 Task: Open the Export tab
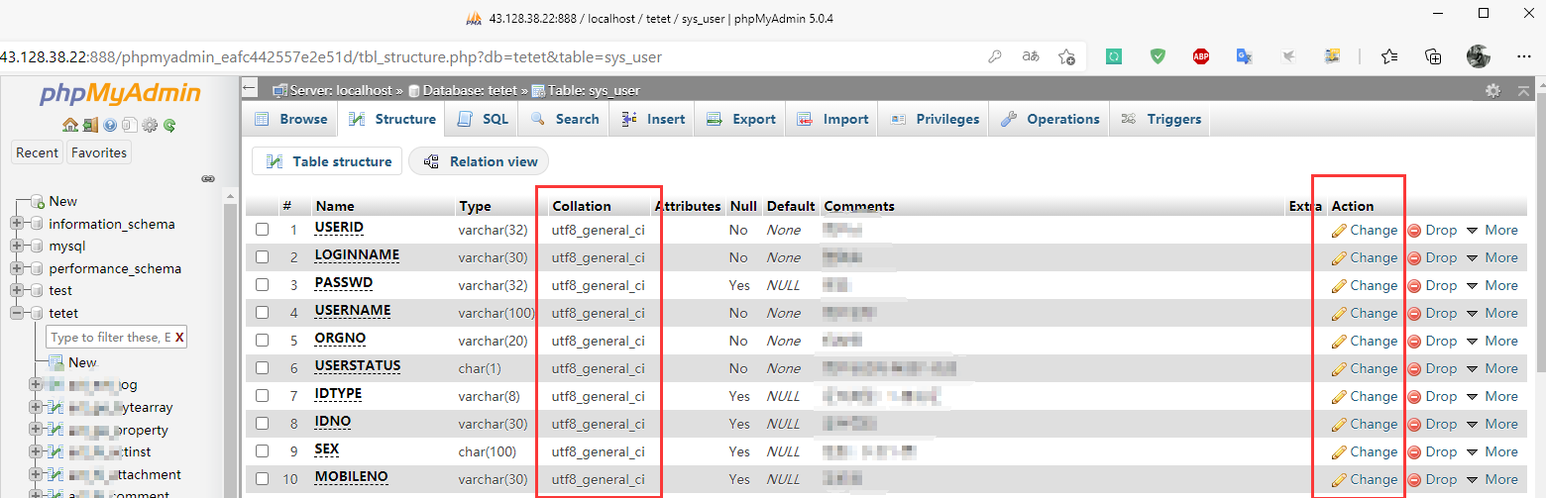[740, 119]
